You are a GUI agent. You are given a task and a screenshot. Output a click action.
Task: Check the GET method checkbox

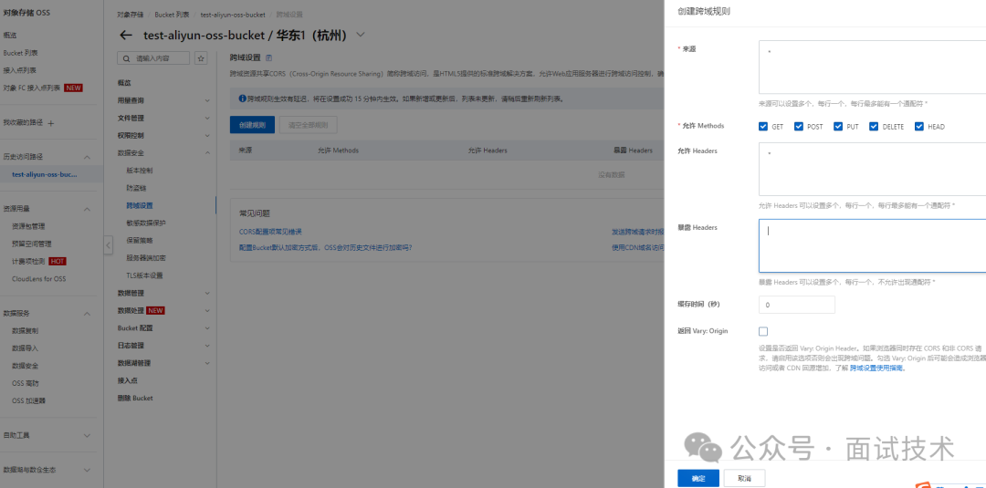point(763,126)
